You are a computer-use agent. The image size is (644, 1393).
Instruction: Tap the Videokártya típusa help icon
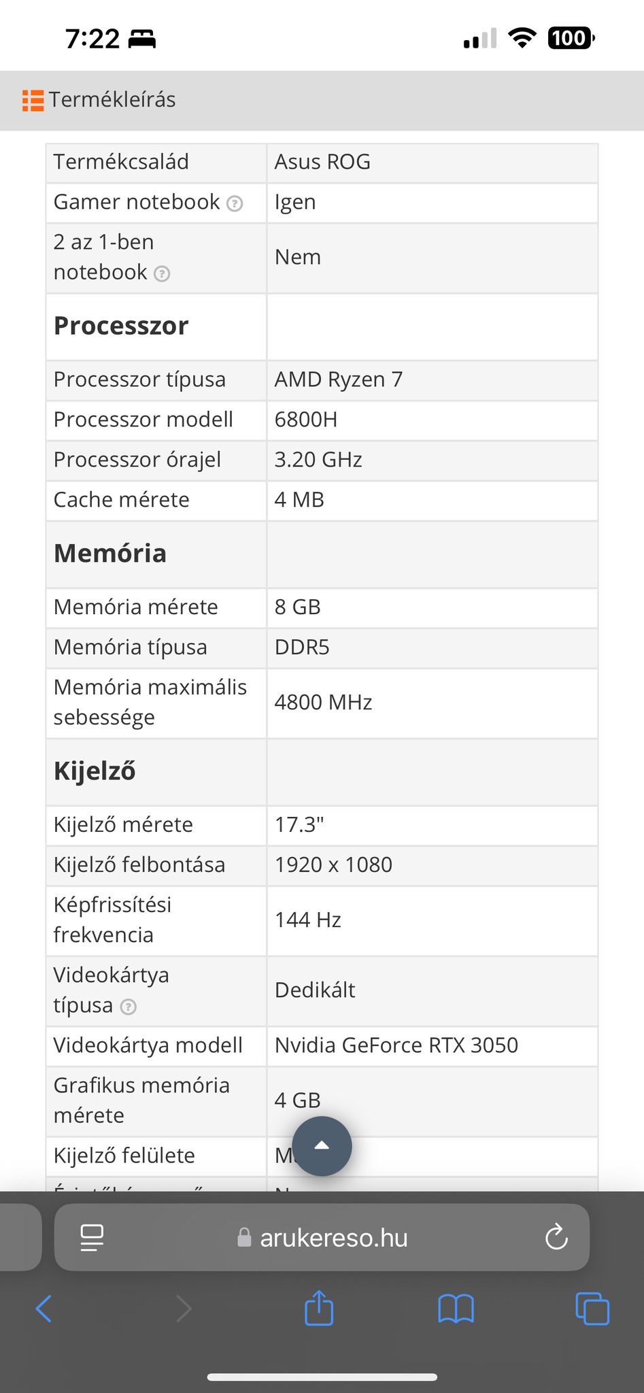pos(128,1007)
